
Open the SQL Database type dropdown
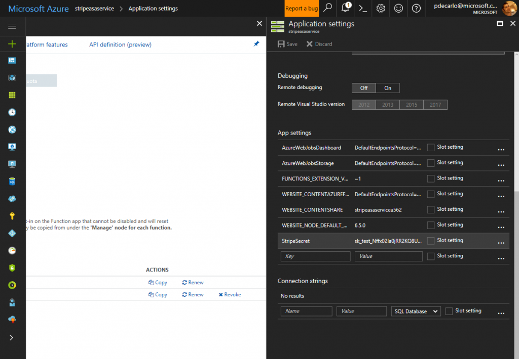416,311
